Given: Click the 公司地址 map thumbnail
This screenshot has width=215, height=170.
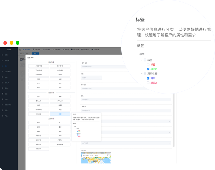Looking at the screenshot, I should (x=96, y=158).
